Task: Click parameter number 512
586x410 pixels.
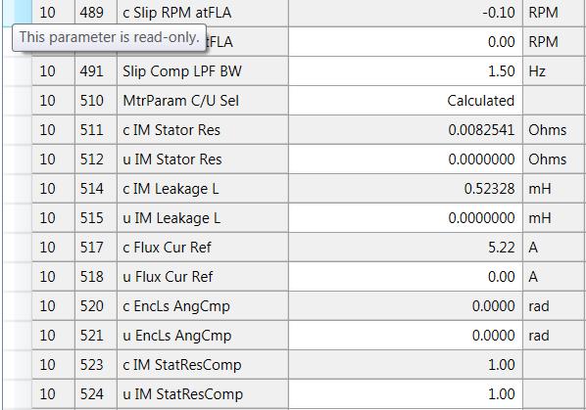Action: 91,159
